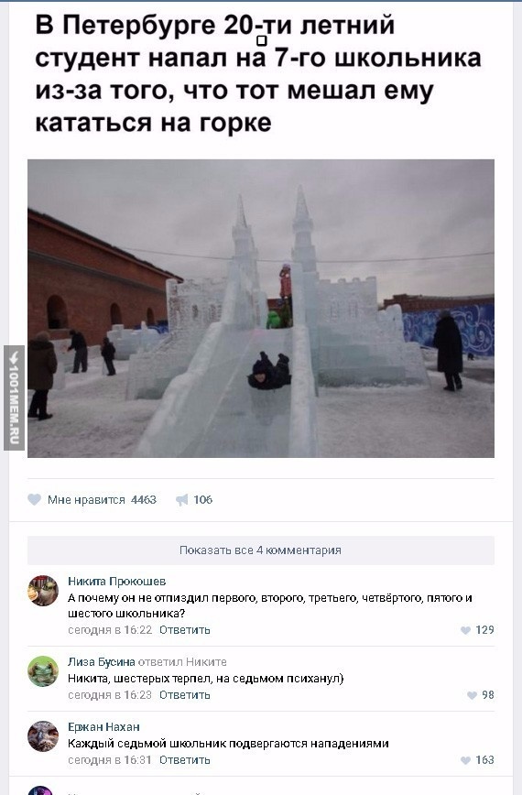The height and width of the screenshot is (795, 522).
Task: Open Никита Прокошев profile name
Action: [117, 581]
